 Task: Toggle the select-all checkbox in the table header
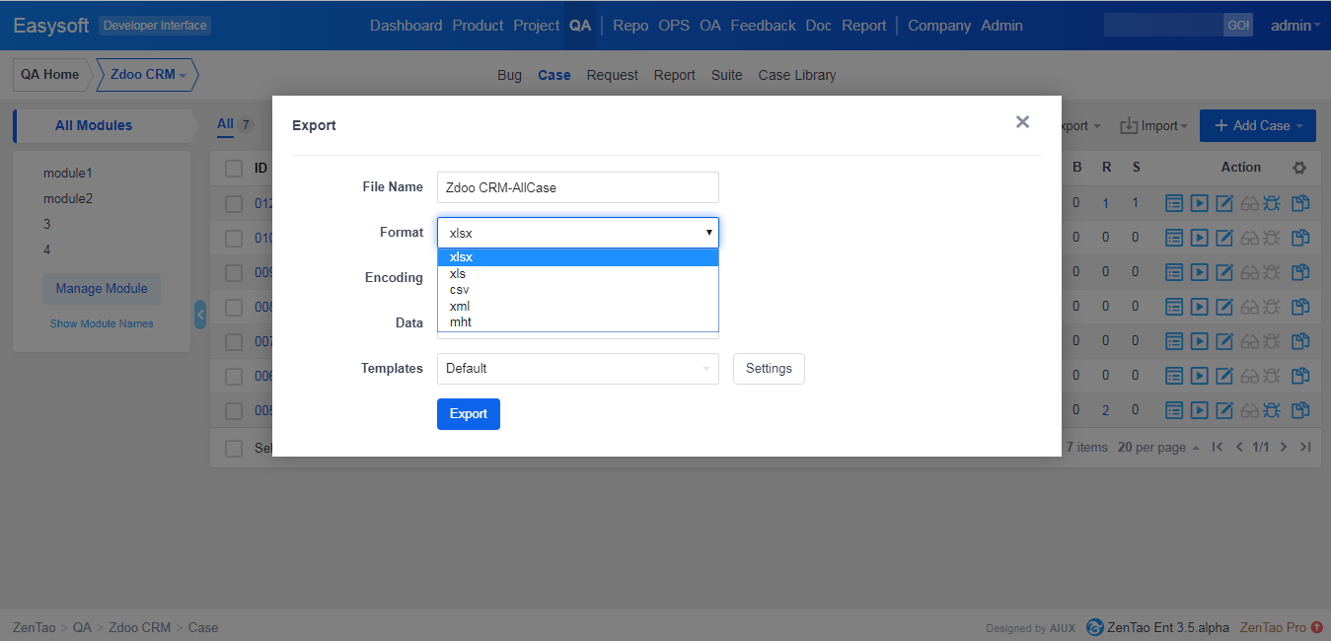tap(234, 169)
